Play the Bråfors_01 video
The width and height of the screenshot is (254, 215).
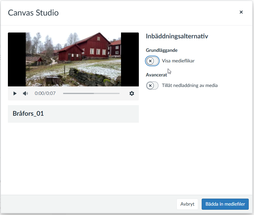[15, 93]
